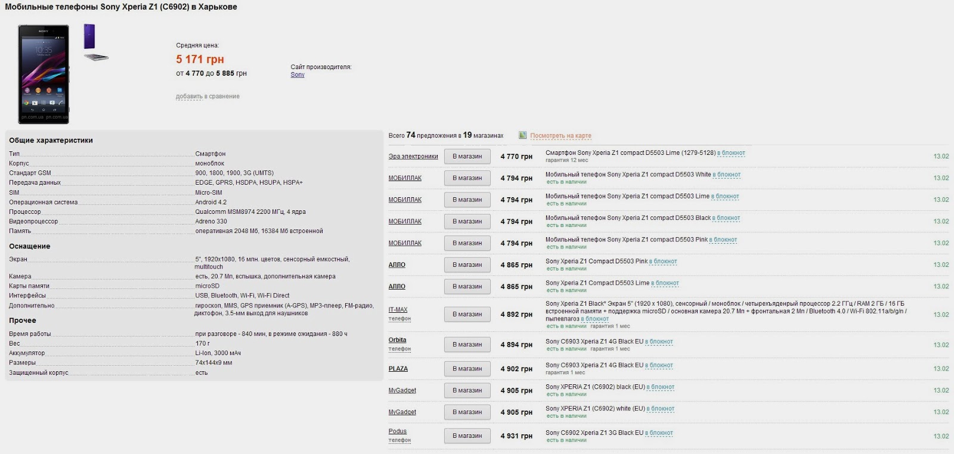Viewport: 954px width, 454px height.
Task: Click the map icon beside Посмотреть на карте
Action: pos(522,135)
